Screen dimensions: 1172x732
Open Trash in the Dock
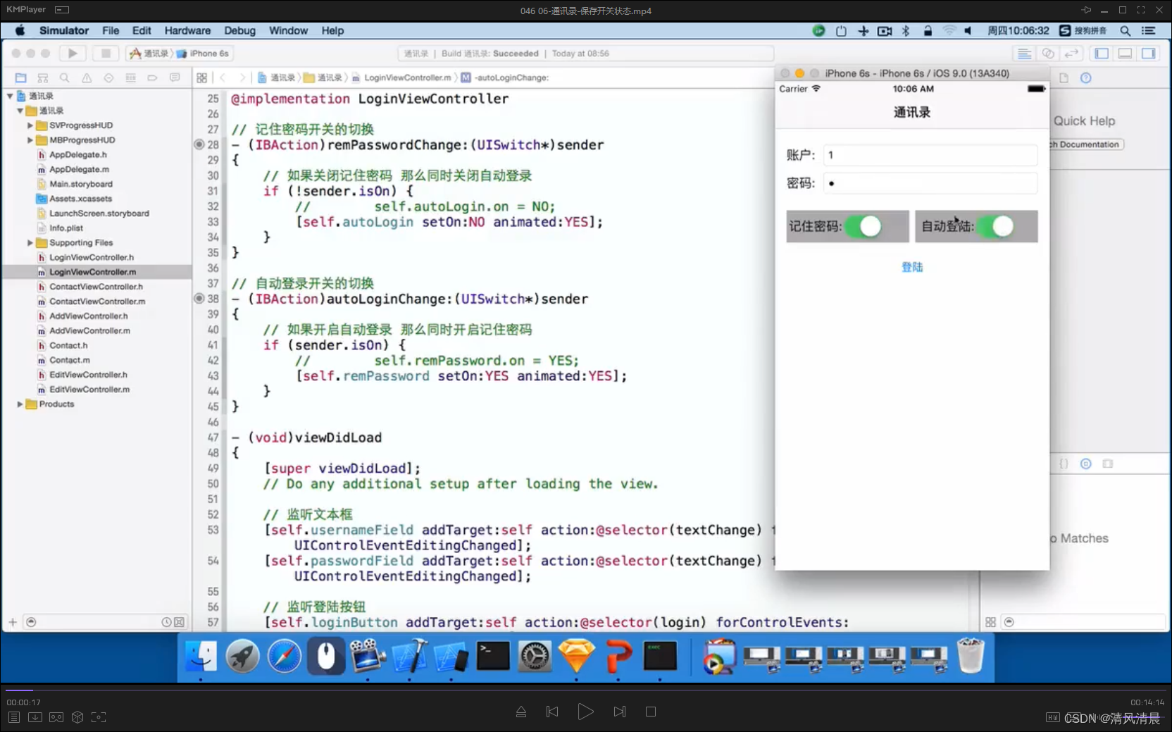pos(971,656)
